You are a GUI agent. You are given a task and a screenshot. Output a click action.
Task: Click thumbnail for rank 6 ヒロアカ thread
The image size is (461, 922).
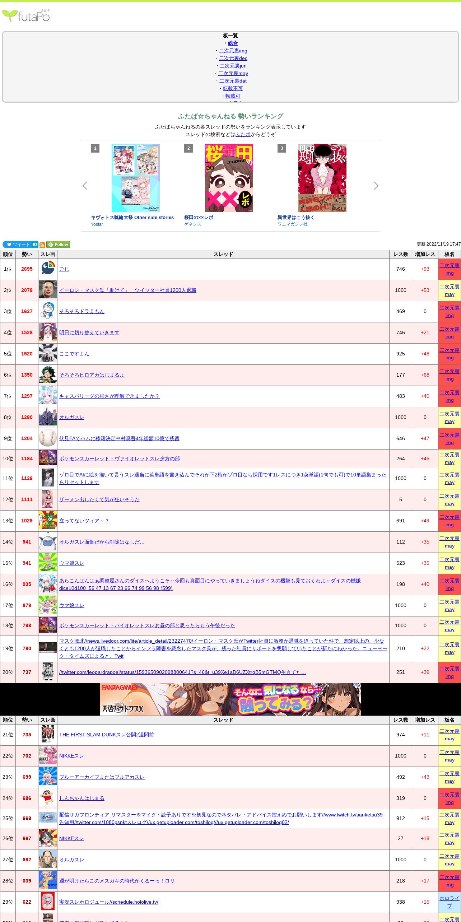pos(48,375)
